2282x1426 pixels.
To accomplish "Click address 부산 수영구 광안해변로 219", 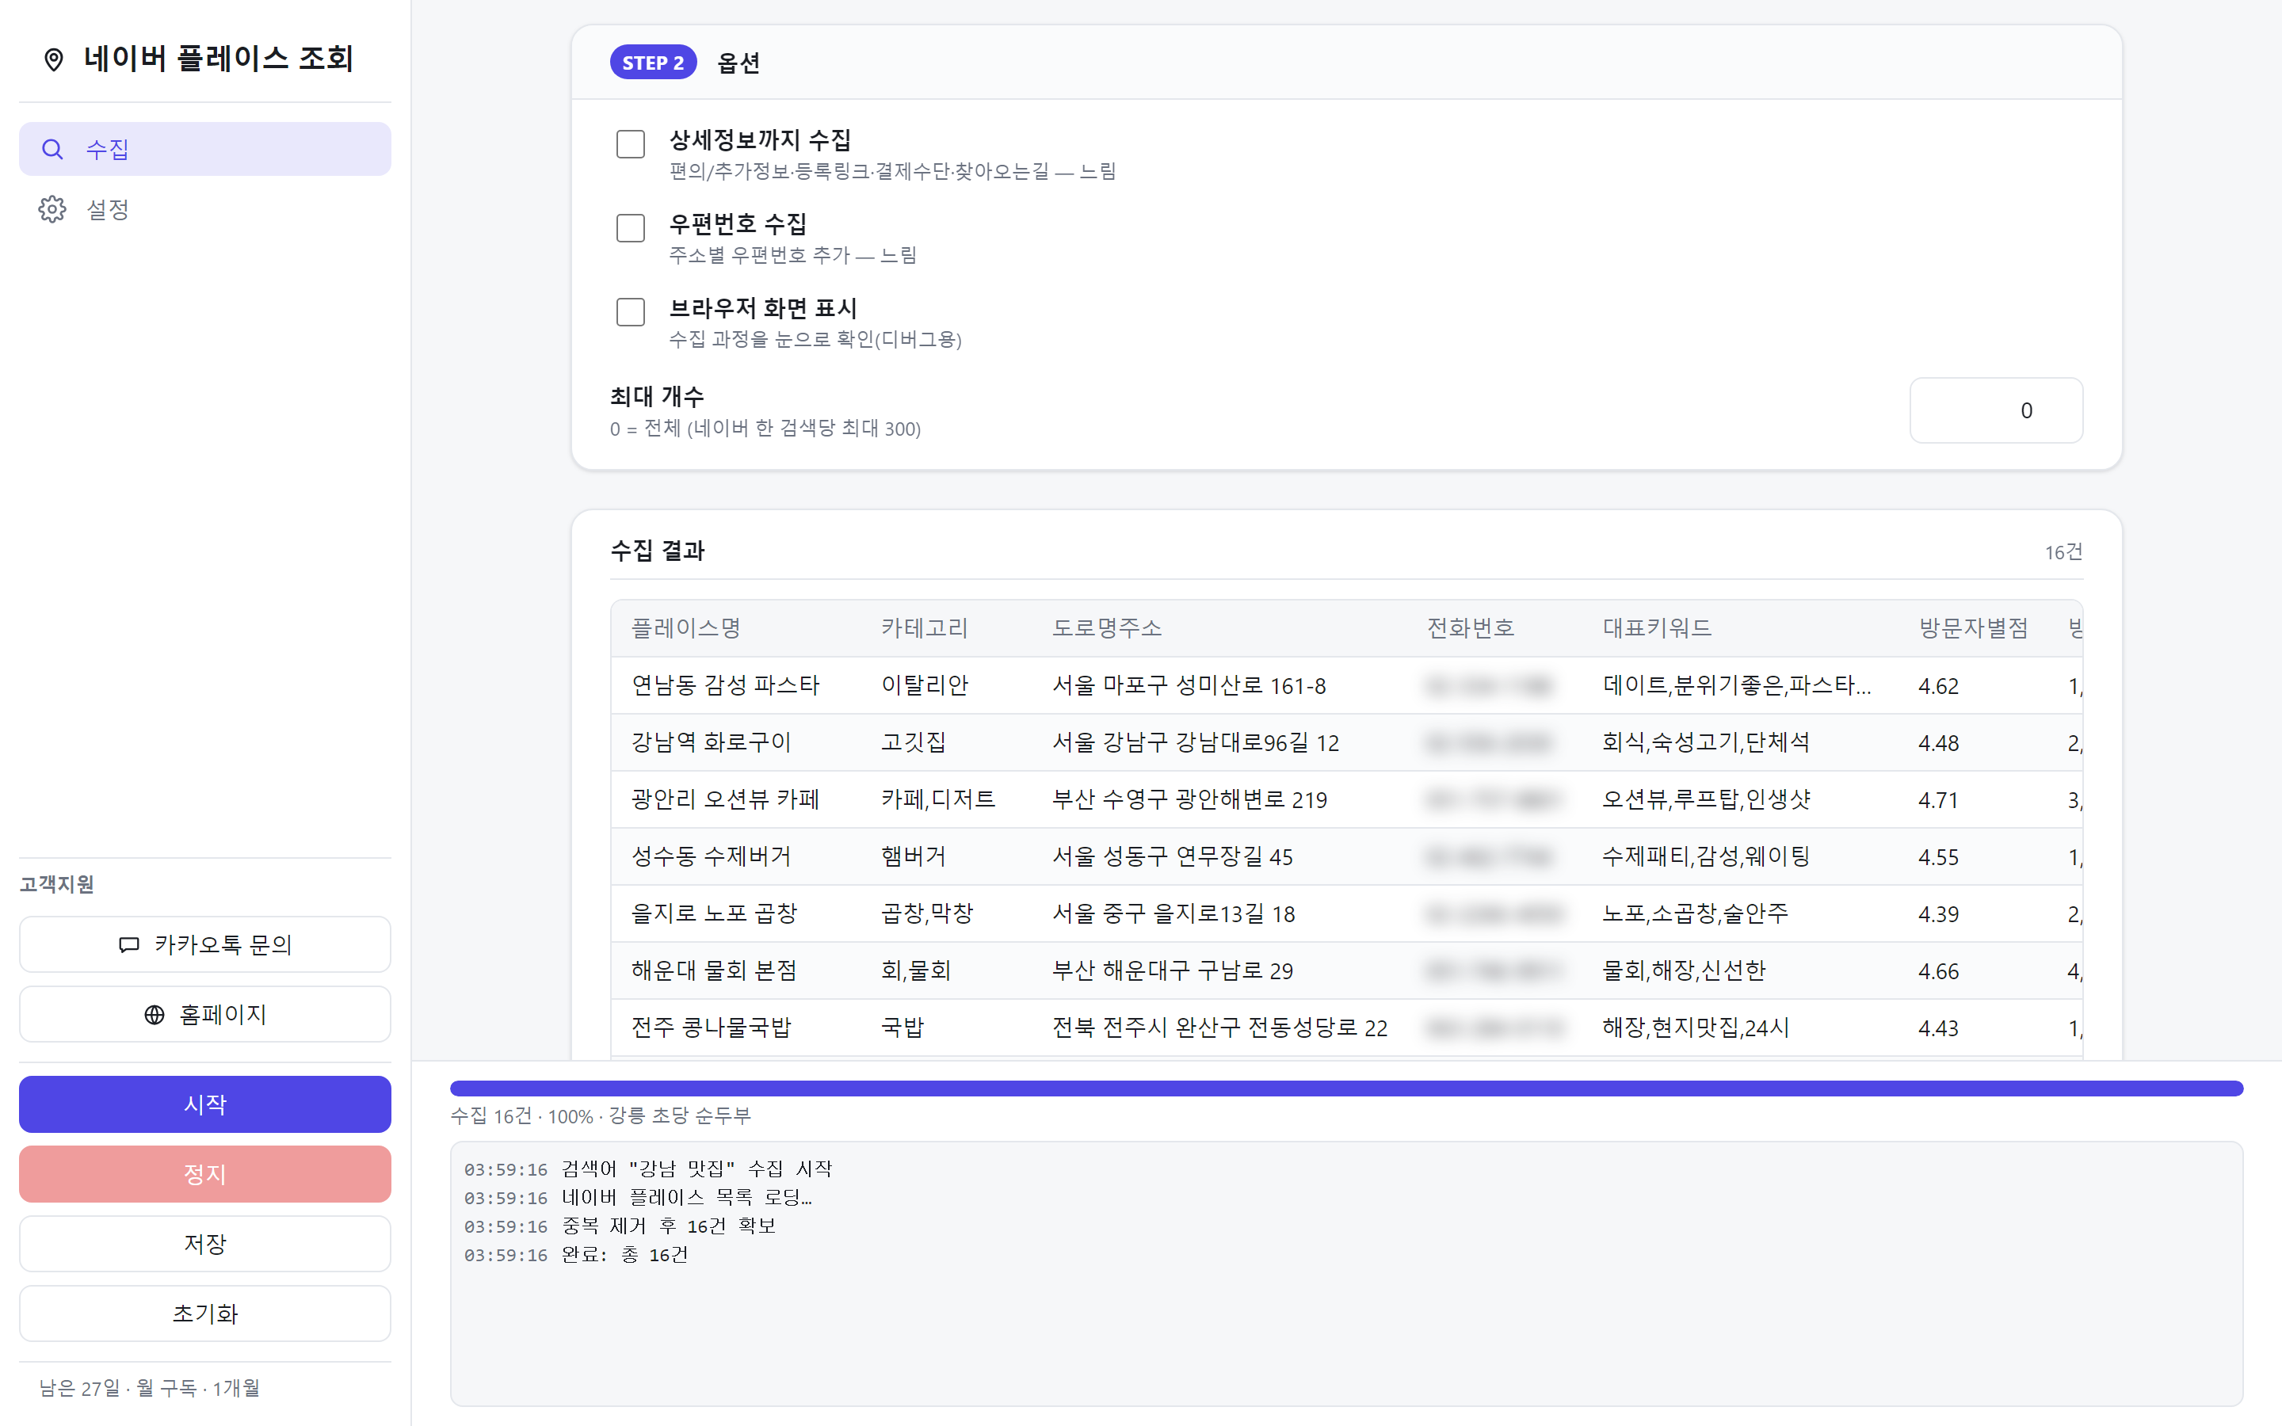I will click(1190, 800).
